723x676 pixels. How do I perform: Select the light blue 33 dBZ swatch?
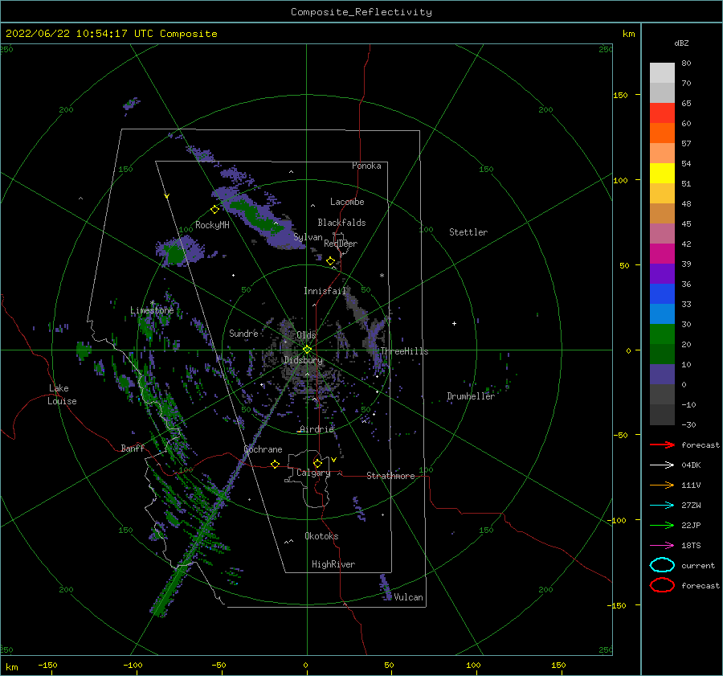pyautogui.click(x=662, y=313)
